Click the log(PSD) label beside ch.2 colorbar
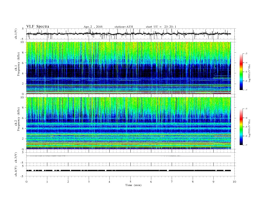 [249, 128]
